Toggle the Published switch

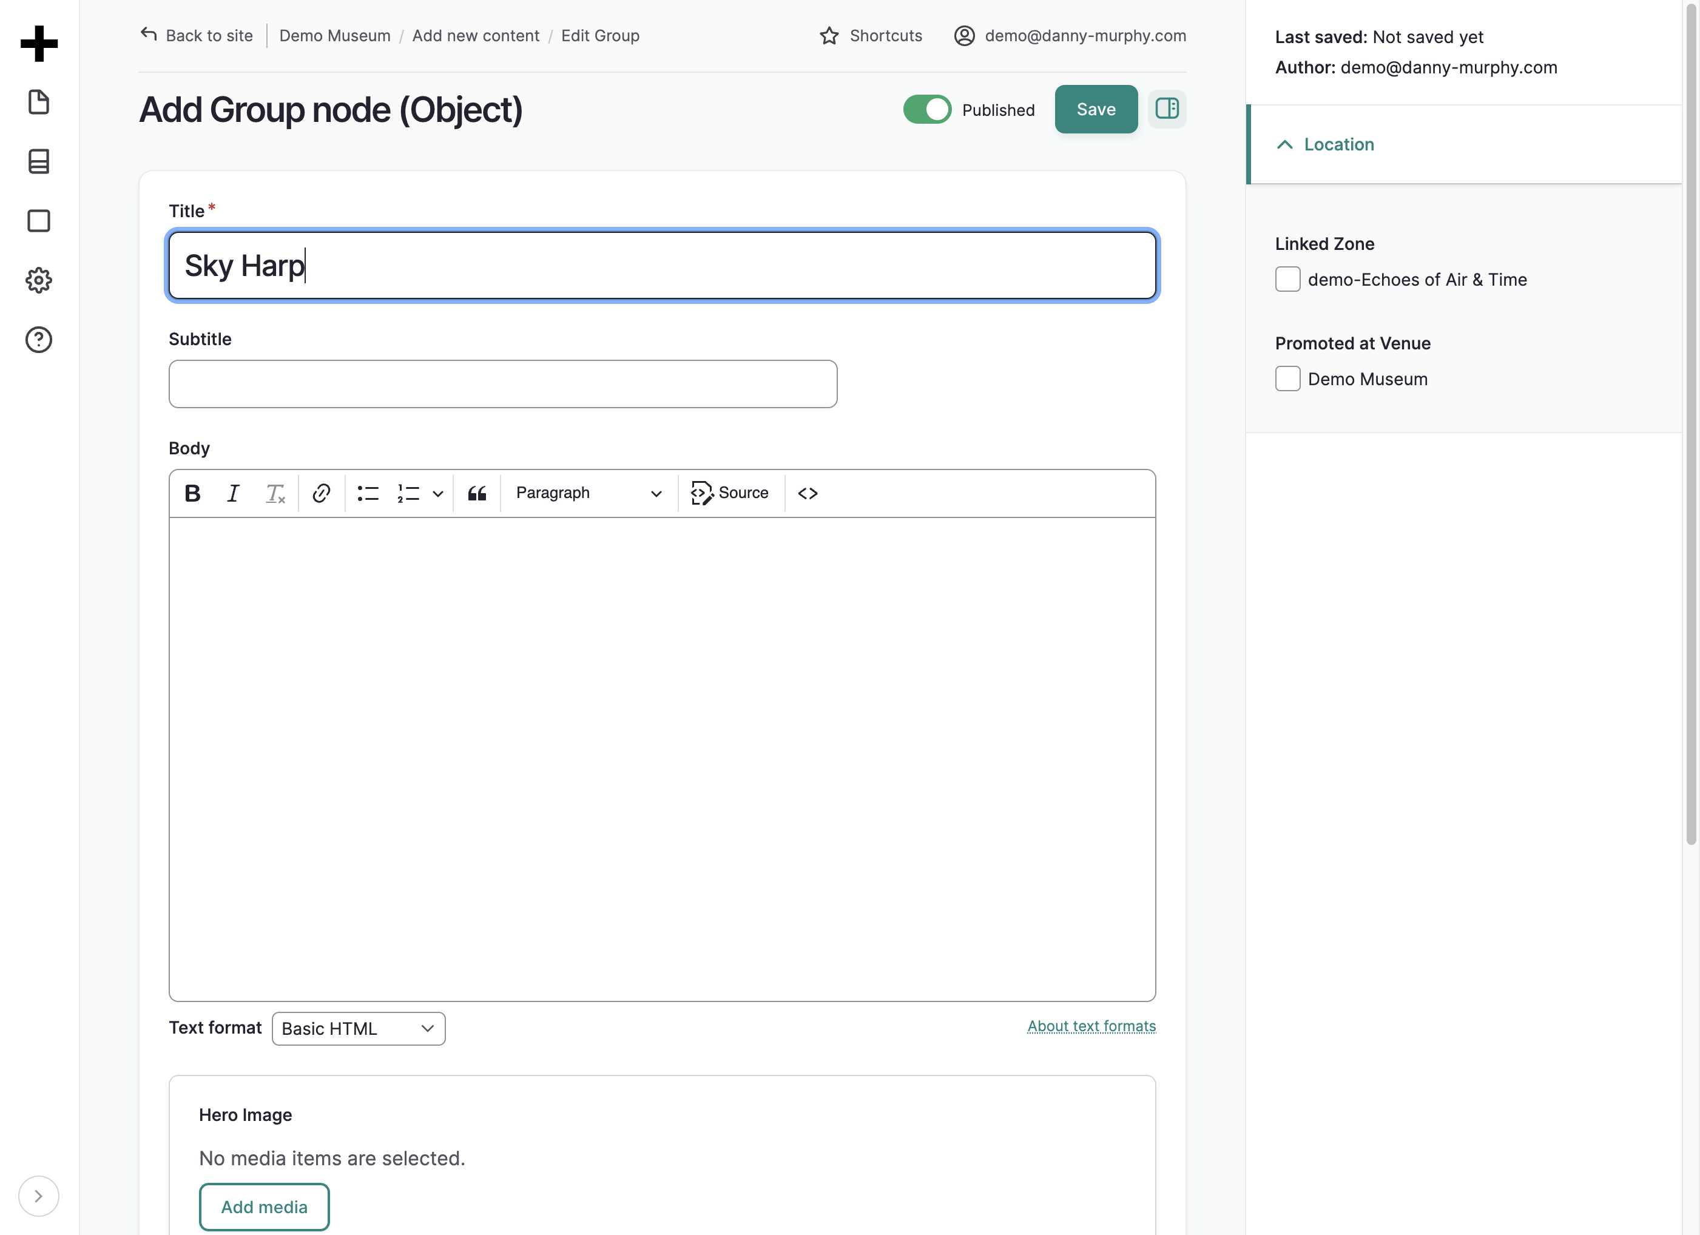click(x=927, y=109)
